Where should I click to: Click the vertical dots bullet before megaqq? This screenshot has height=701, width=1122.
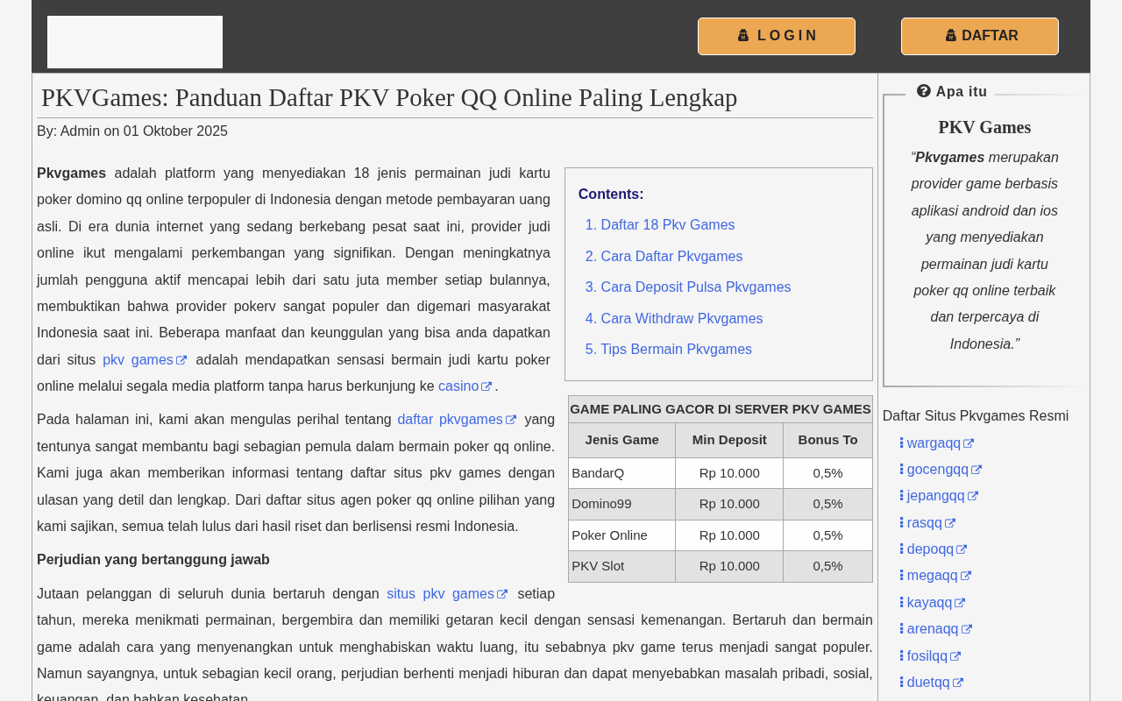pos(901,575)
